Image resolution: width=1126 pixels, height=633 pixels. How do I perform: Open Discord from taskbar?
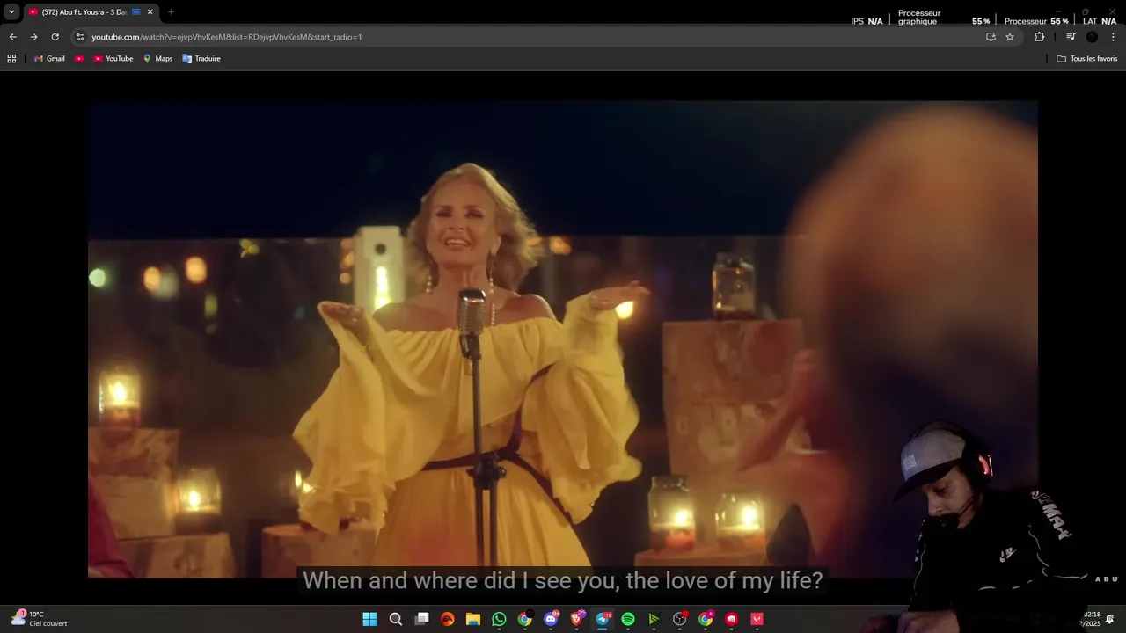click(x=551, y=619)
